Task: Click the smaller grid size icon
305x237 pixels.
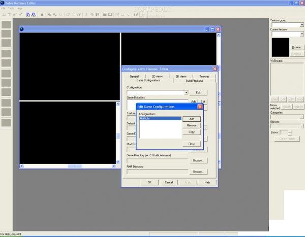Action: coord(15,15)
